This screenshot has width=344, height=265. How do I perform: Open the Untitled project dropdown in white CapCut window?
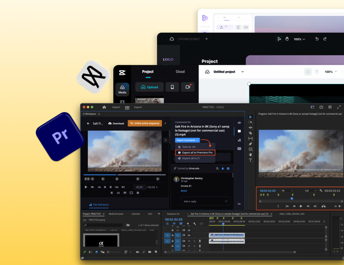pos(243,71)
